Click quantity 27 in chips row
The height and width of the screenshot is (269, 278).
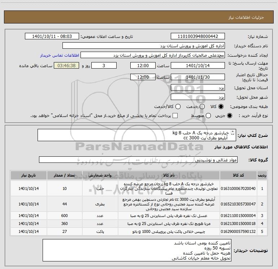coord(65,231)
